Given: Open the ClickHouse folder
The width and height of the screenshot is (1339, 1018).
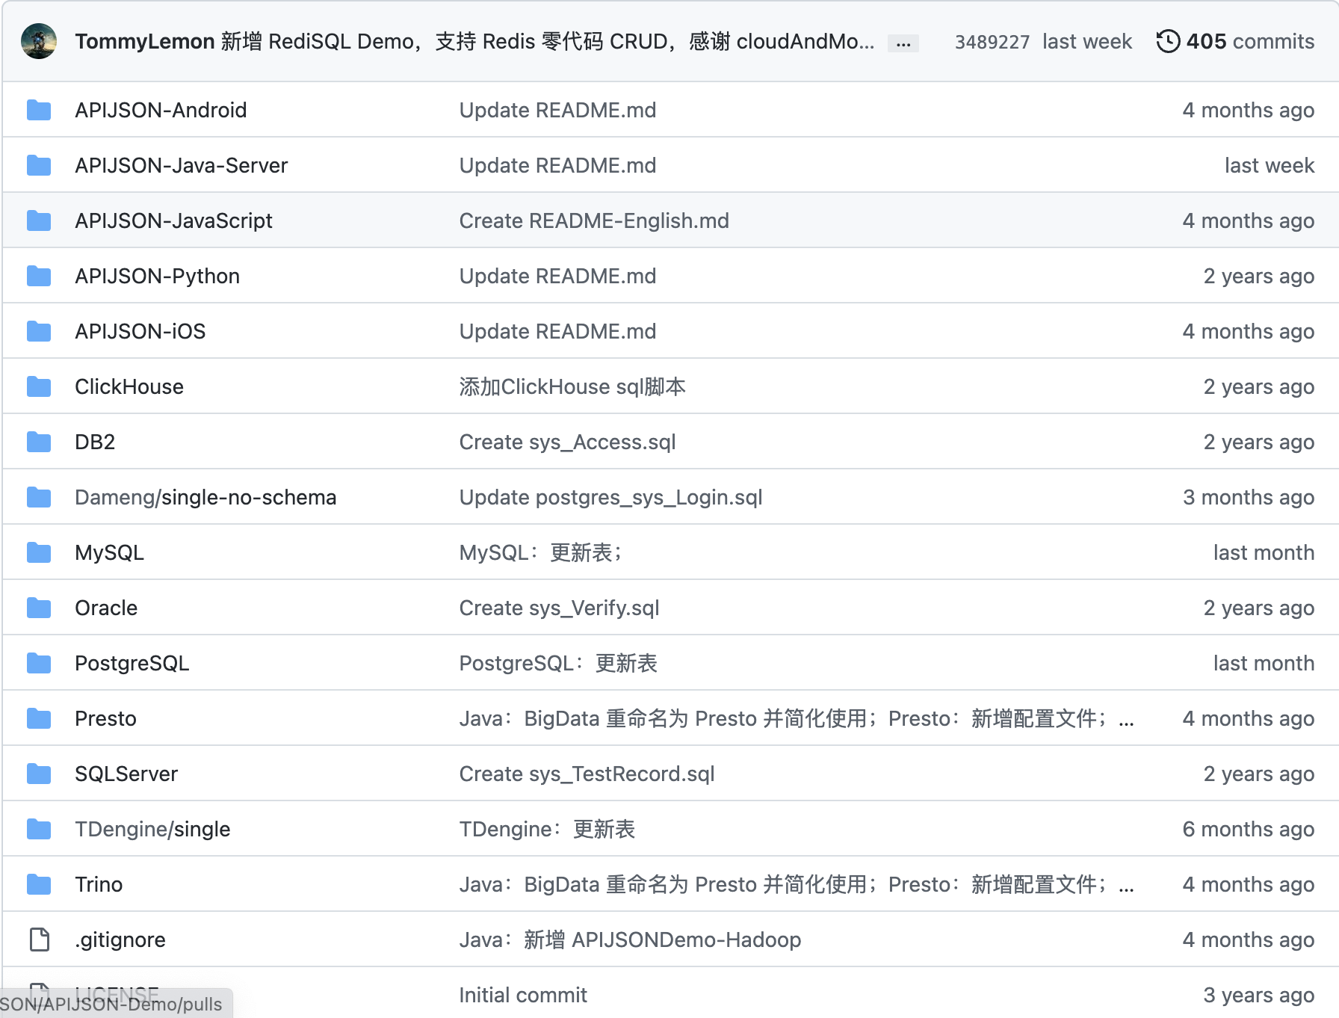Looking at the screenshot, I should click(x=129, y=386).
